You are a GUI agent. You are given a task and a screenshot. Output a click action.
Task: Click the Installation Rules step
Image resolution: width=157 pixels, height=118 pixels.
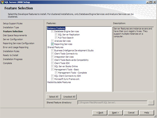pyautogui.click(x=11, y=51)
